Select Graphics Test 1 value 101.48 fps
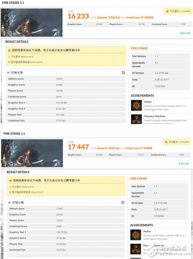This screenshot has height=259, width=193. pos(61,103)
